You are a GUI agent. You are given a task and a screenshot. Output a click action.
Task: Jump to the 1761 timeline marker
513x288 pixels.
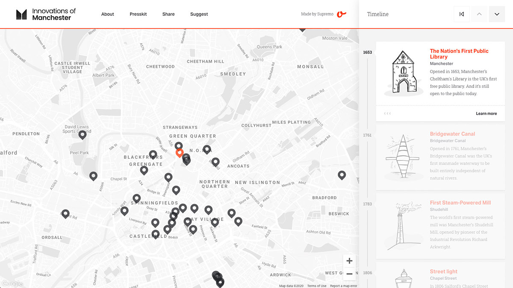pos(367,135)
